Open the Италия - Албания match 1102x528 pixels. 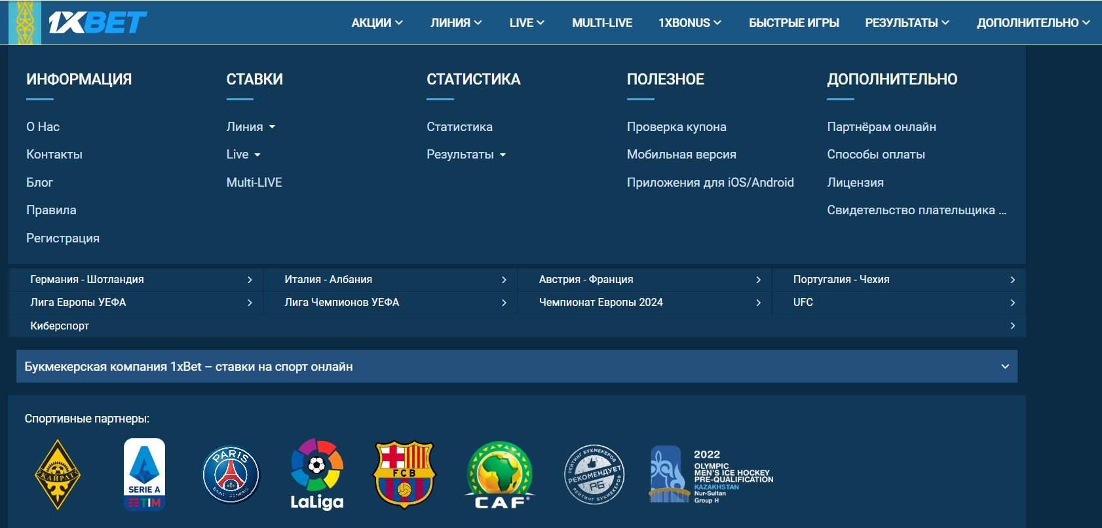(390, 280)
